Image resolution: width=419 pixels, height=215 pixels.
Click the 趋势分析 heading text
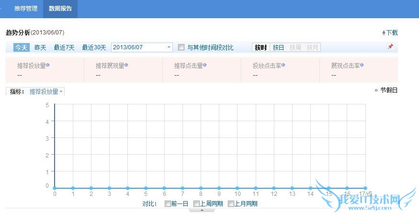coord(18,33)
